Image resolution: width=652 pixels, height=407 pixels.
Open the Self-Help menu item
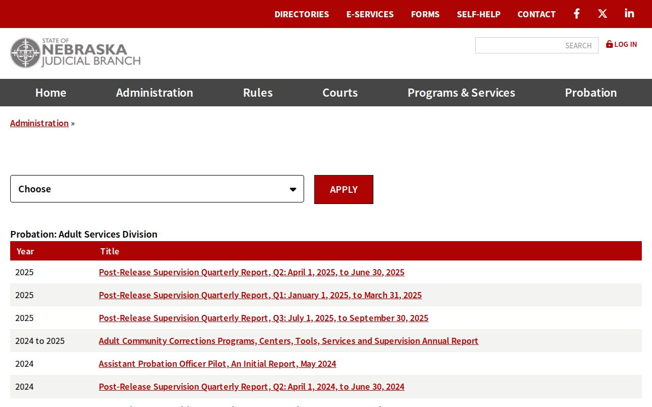click(479, 14)
